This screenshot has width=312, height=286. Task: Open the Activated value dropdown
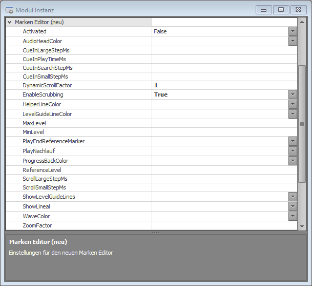pos(293,31)
